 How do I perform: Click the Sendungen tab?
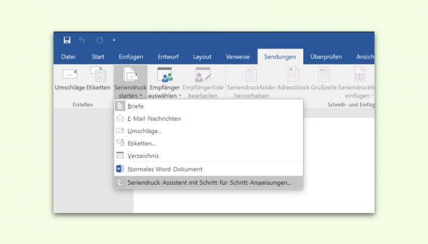[280, 57]
